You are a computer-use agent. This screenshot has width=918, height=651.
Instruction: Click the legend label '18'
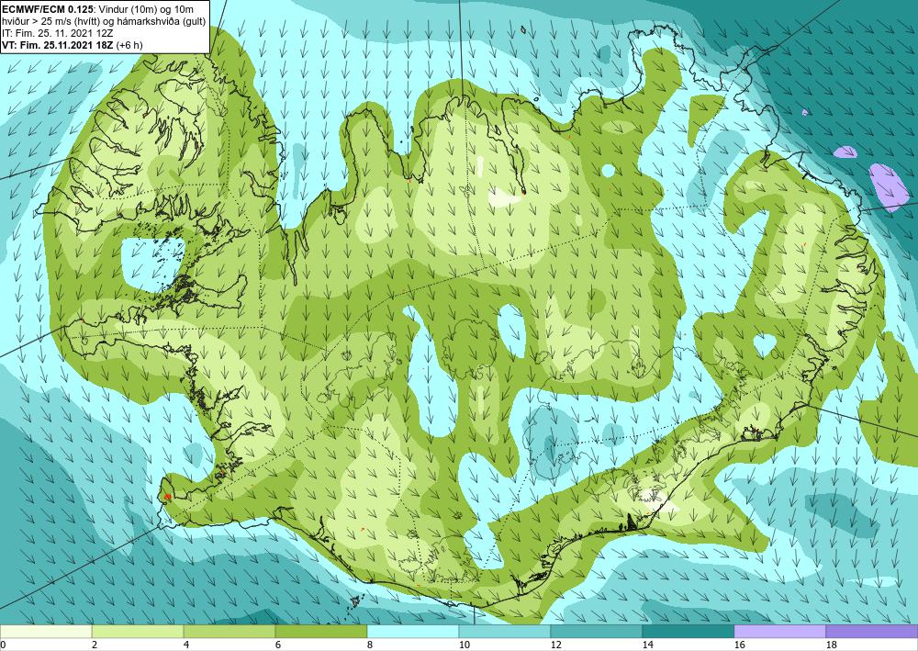click(x=831, y=645)
